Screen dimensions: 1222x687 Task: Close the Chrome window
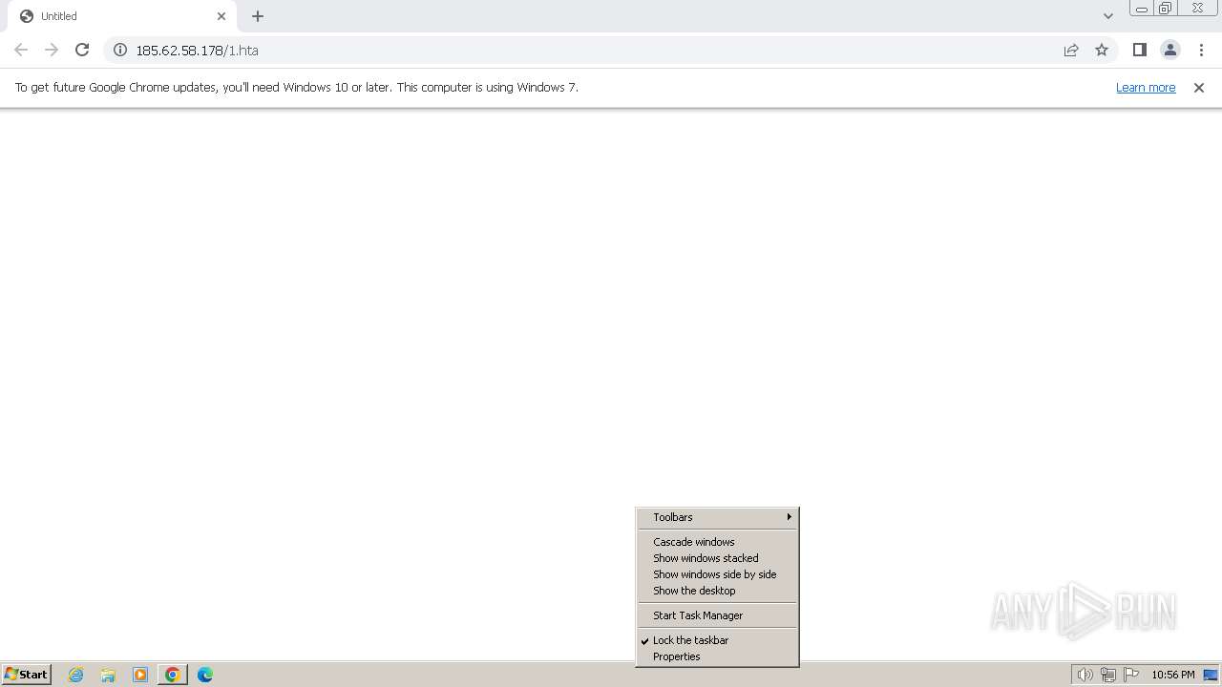pos(1197,9)
